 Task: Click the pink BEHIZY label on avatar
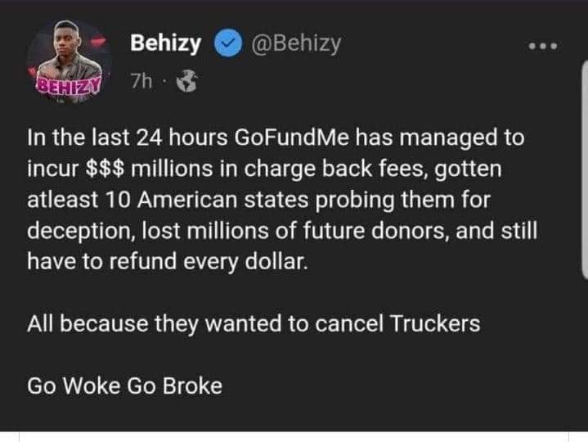[x=65, y=83]
